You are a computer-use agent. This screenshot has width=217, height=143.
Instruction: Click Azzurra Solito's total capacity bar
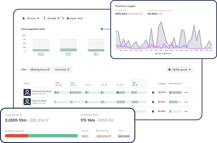point(175,102)
